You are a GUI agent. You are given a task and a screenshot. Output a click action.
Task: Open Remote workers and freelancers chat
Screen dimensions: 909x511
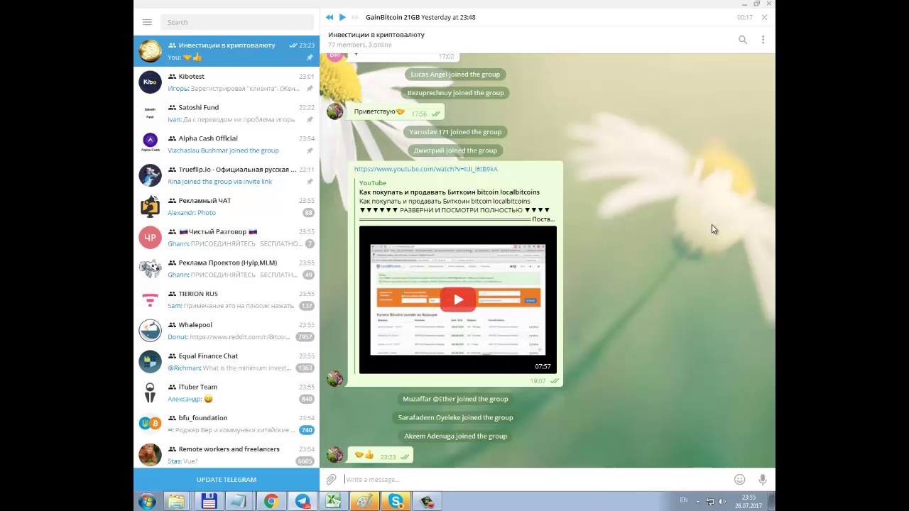click(227, 454)
